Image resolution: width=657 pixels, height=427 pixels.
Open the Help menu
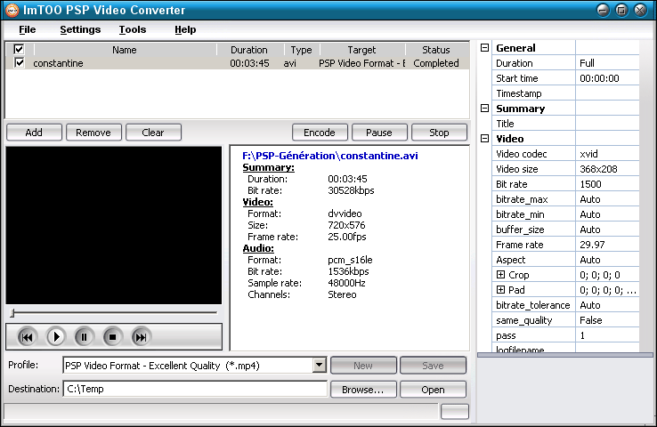[x=185, y=29]
